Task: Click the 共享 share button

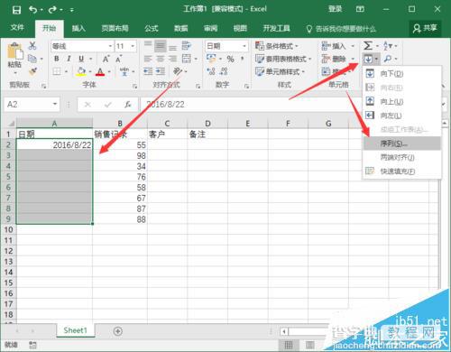Action: (x=425, y=28)
